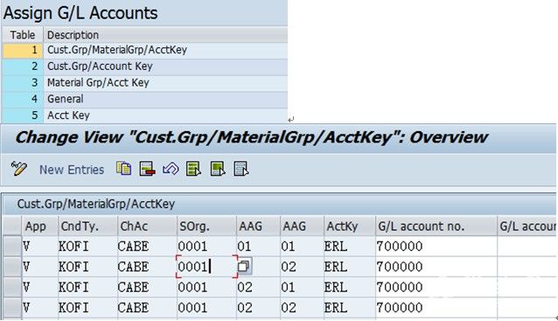
Task: Click KOFI cell in AAG 01/01 row
Action: coord(87,247)
